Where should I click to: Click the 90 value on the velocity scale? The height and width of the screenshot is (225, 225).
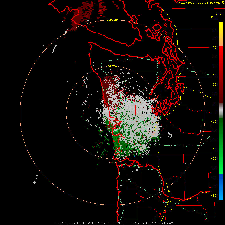point(215,29)
